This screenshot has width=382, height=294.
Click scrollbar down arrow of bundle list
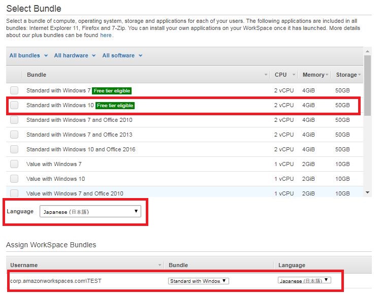(x=367, y=192)
